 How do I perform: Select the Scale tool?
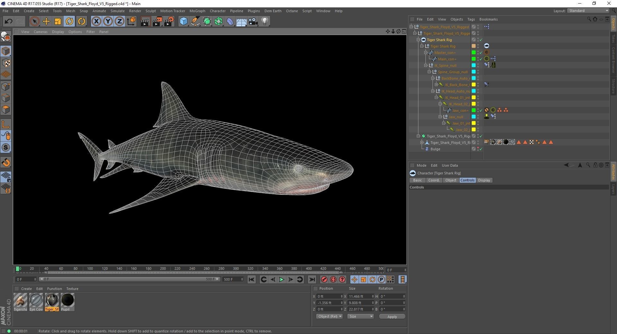[x=58, y=22]
